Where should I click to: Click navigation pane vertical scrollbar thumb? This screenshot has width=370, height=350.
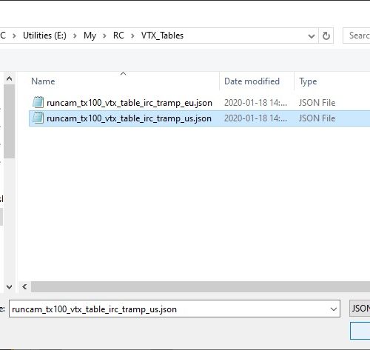(x=10, y=121)
